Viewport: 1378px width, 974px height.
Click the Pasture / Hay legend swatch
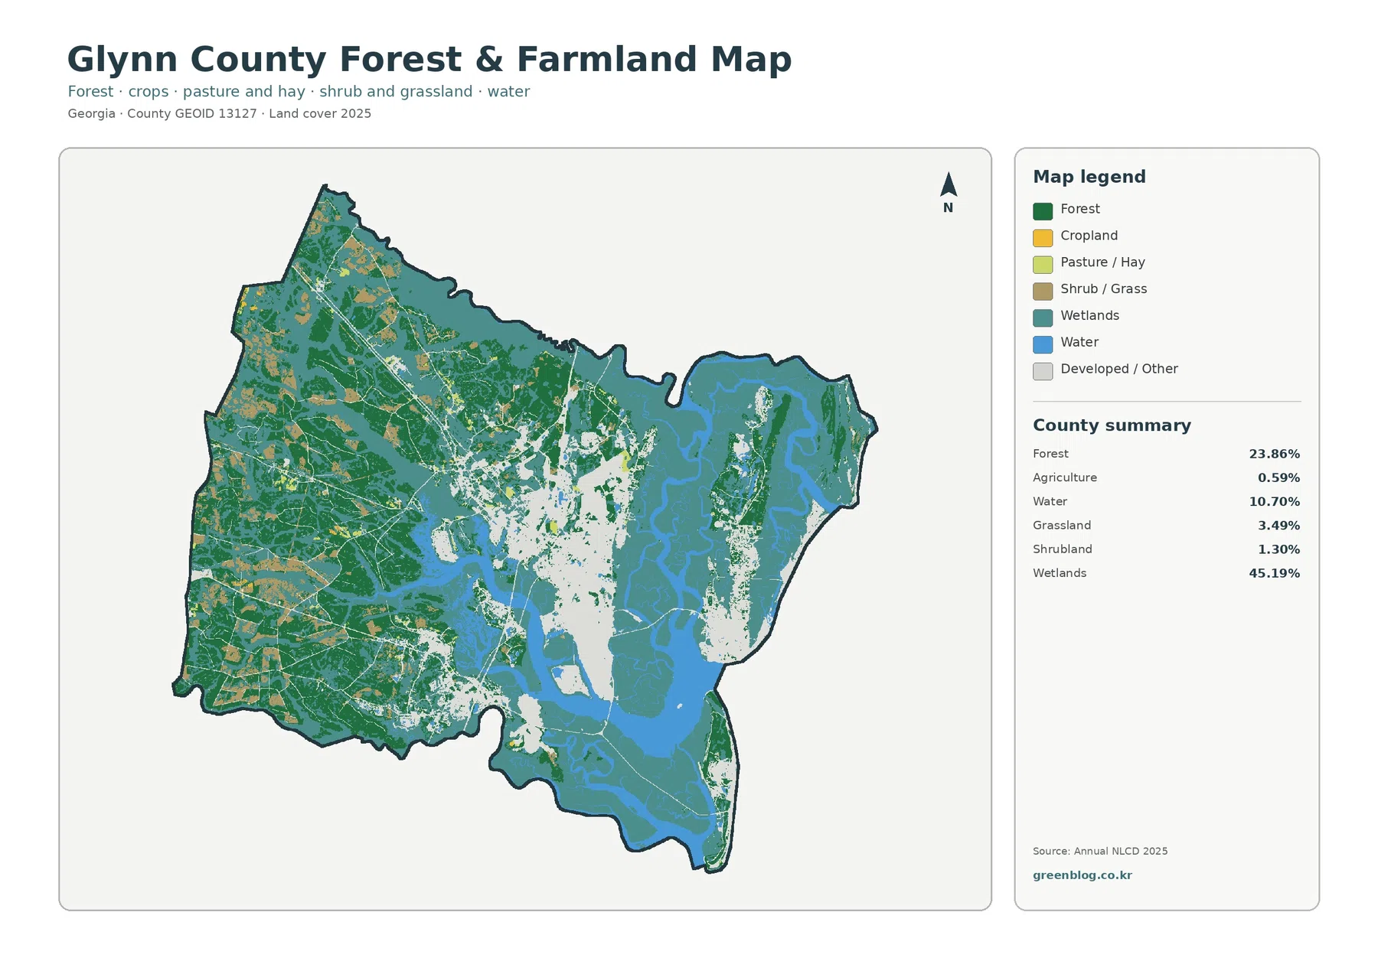click(1043, 265)
